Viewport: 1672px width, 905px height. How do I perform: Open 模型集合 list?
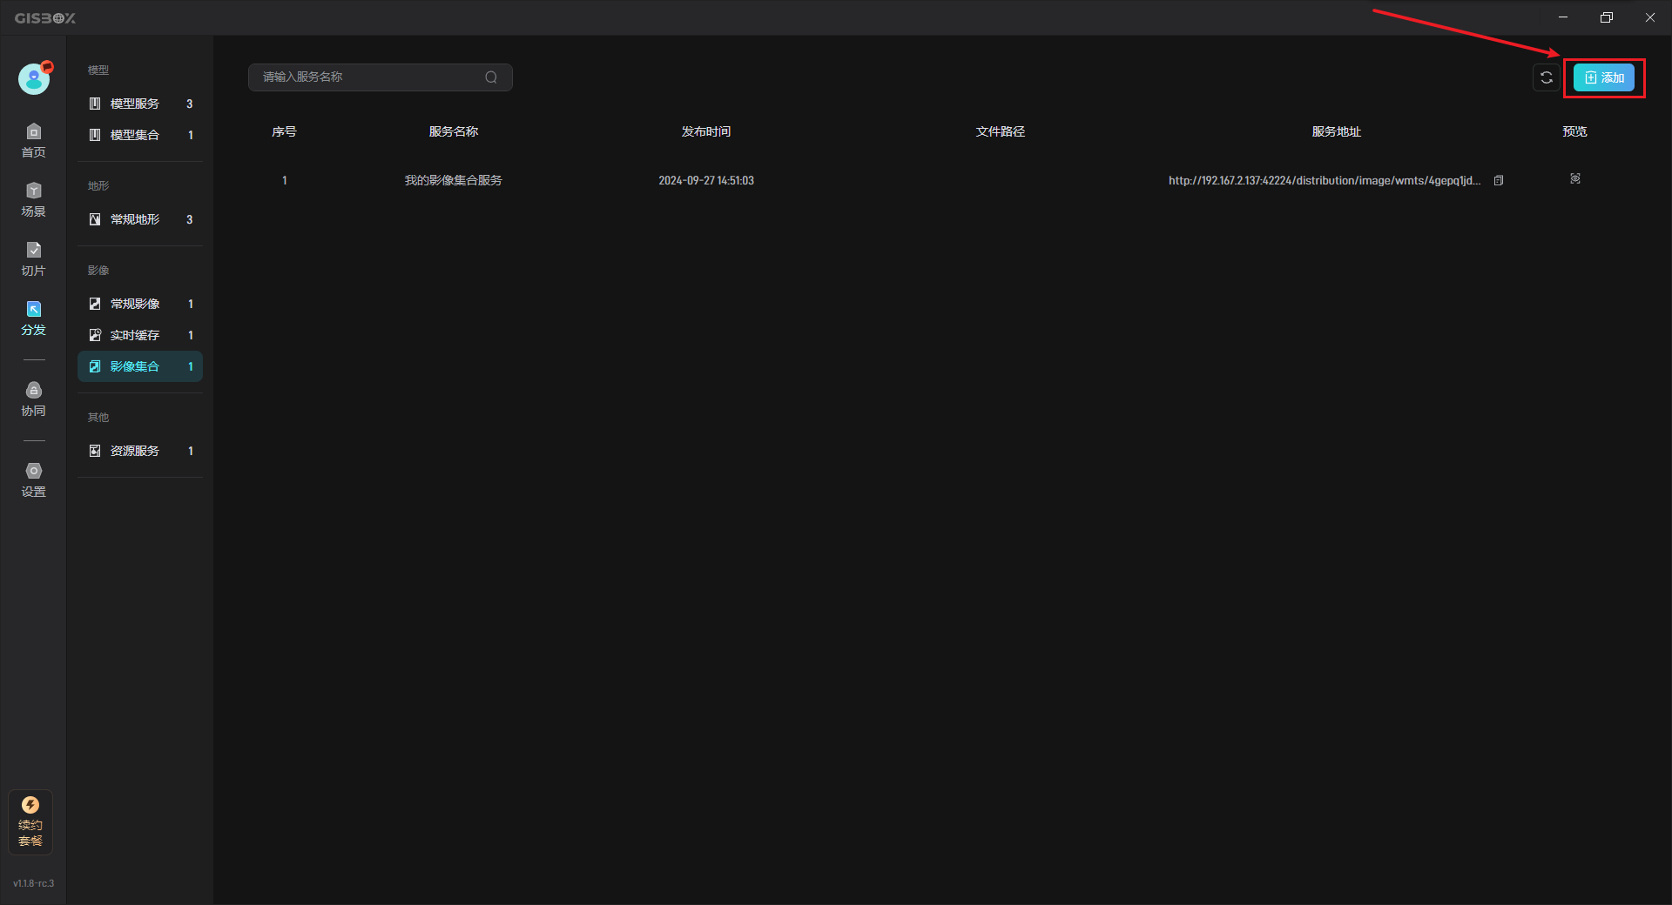tap(140, 135)
